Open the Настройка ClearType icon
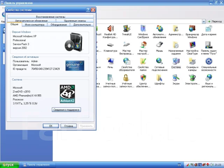 click(192, 48)
